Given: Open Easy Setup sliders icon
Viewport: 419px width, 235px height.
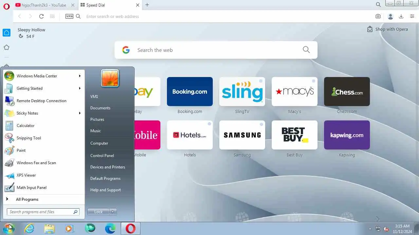Looking at the screenshot, I should [x=412, y=16].
